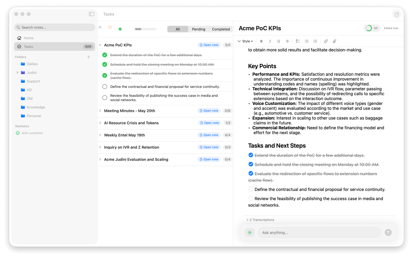The image size is (413, 258).
Task: Click the 3/5 progress ring indicator
Action: pos(372,28)
